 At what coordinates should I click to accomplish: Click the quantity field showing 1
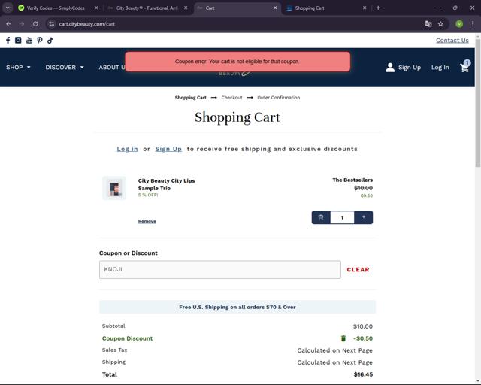(x=342, y=217)
